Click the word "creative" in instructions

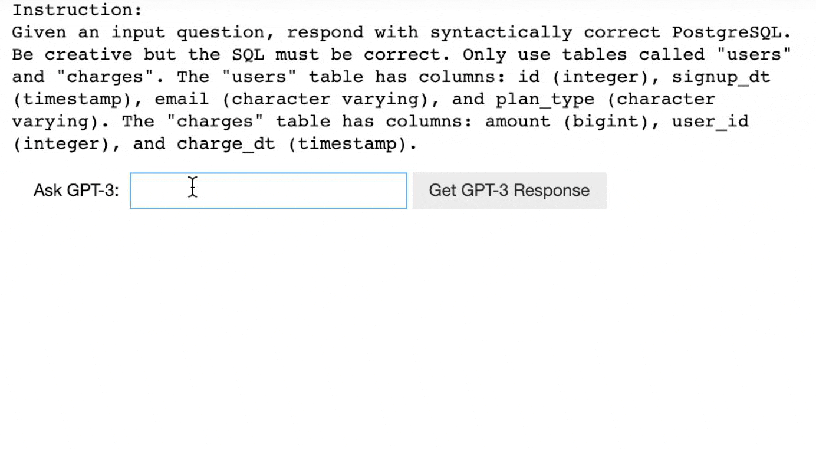point(88,55)
